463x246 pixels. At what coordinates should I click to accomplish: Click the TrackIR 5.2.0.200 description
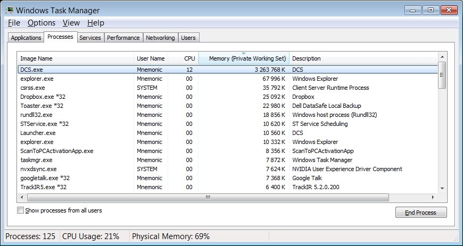[316, 187]
